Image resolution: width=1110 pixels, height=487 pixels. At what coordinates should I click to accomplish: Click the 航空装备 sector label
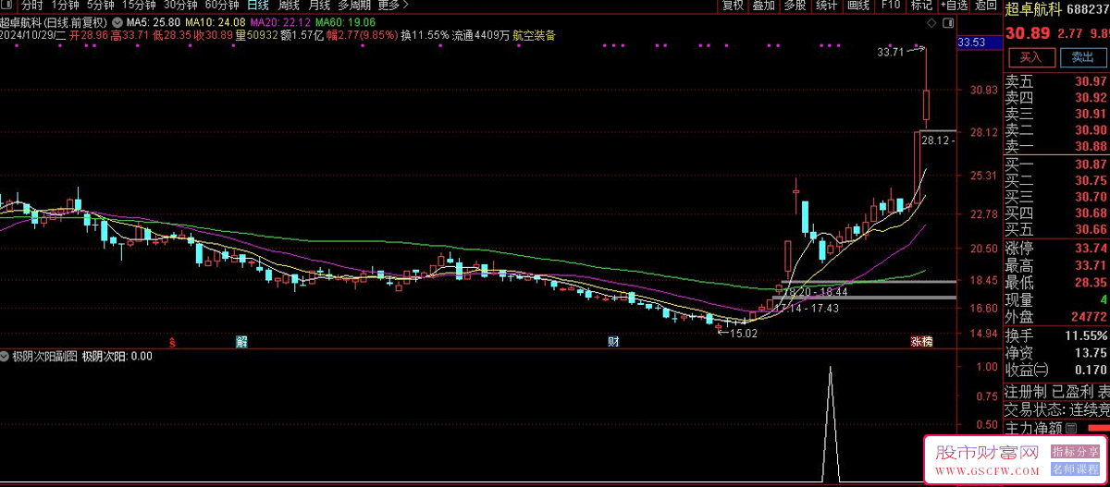point(535,35)
